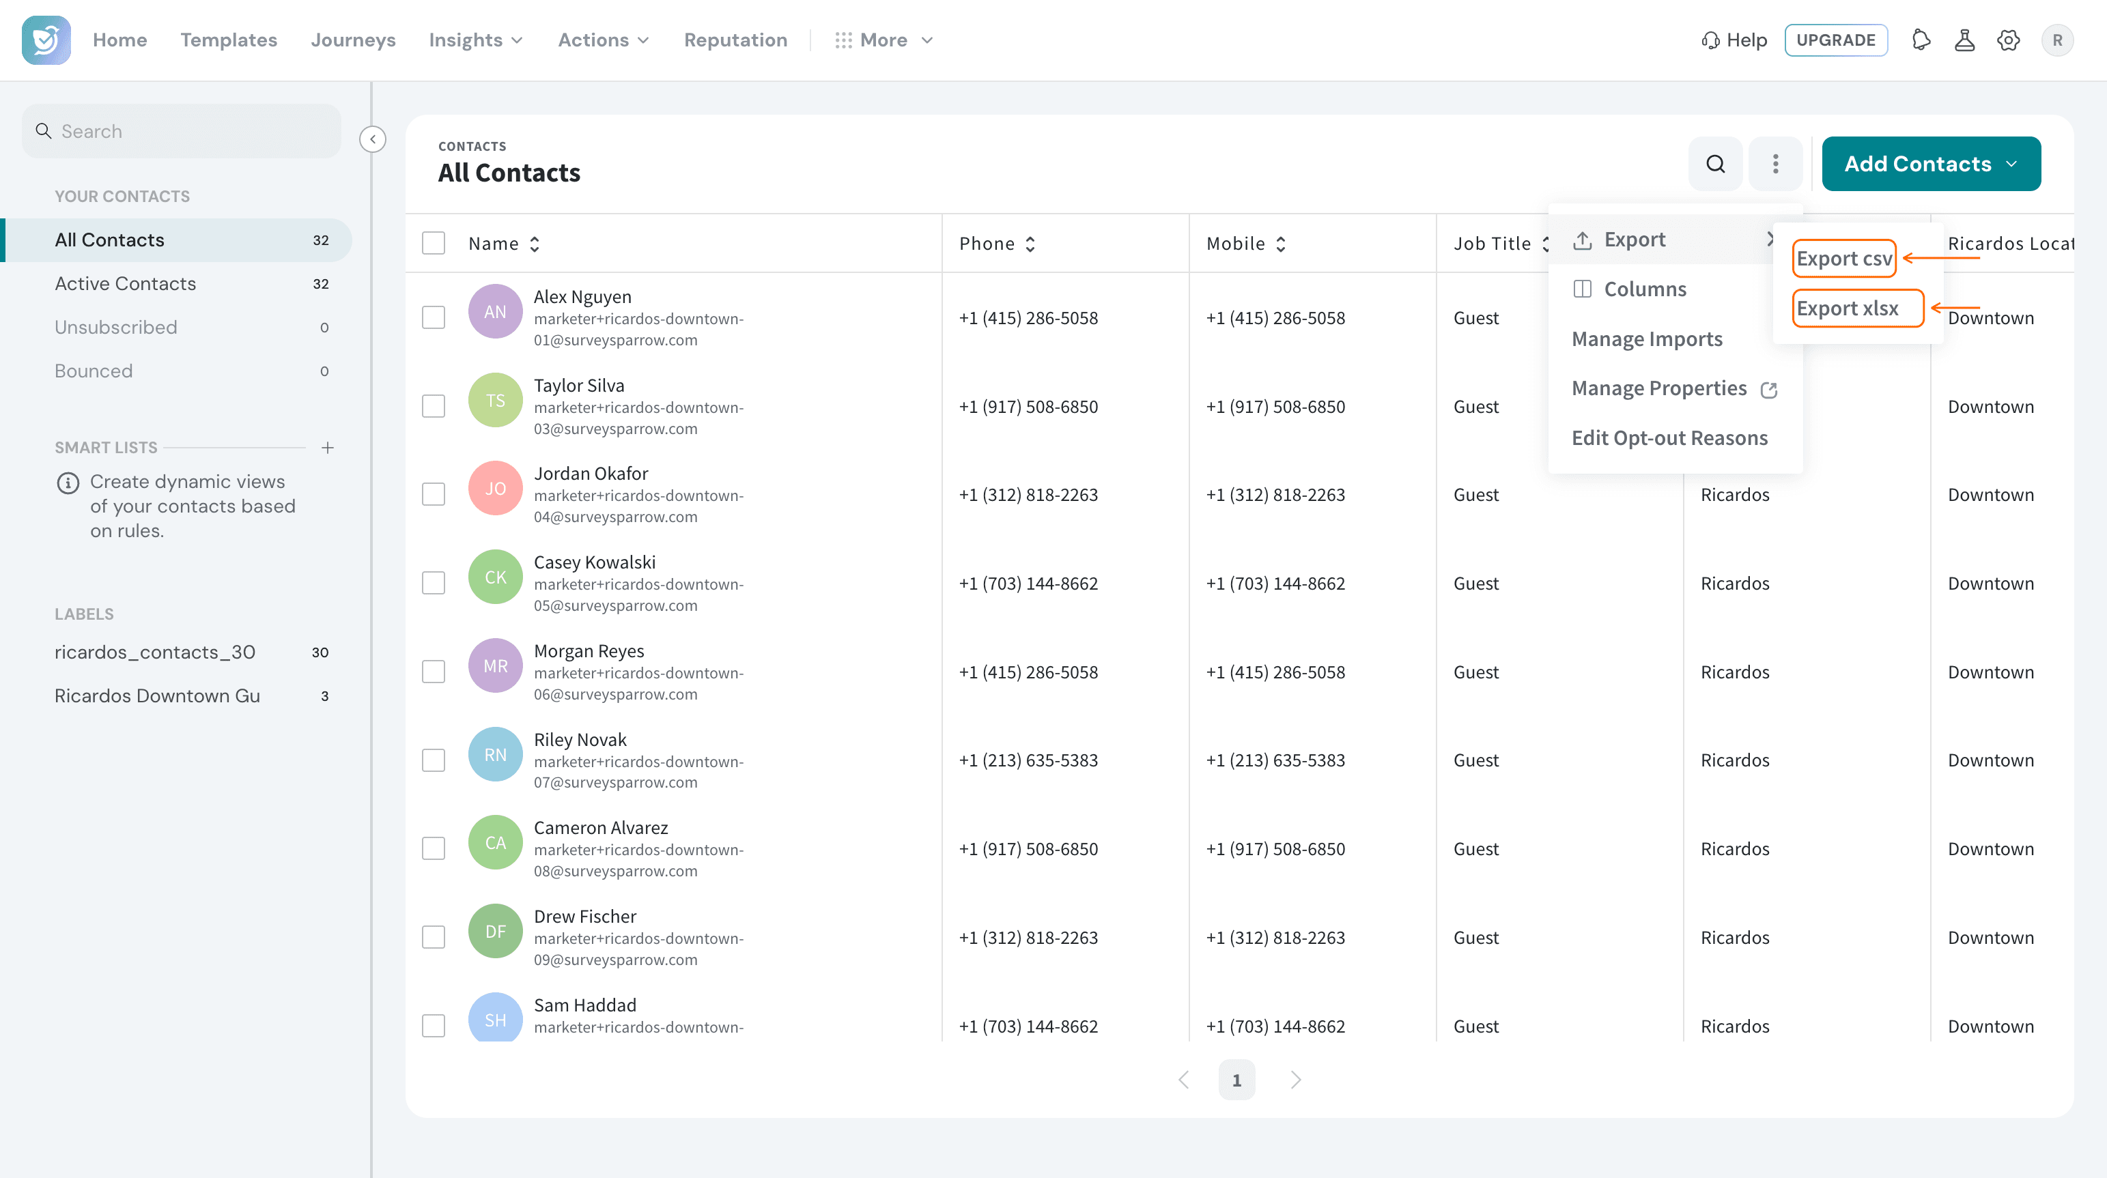Viewport: 2107px width, 1178px height.
Task: Select Manage Imports menu entry
Action: click(1648, 339)
